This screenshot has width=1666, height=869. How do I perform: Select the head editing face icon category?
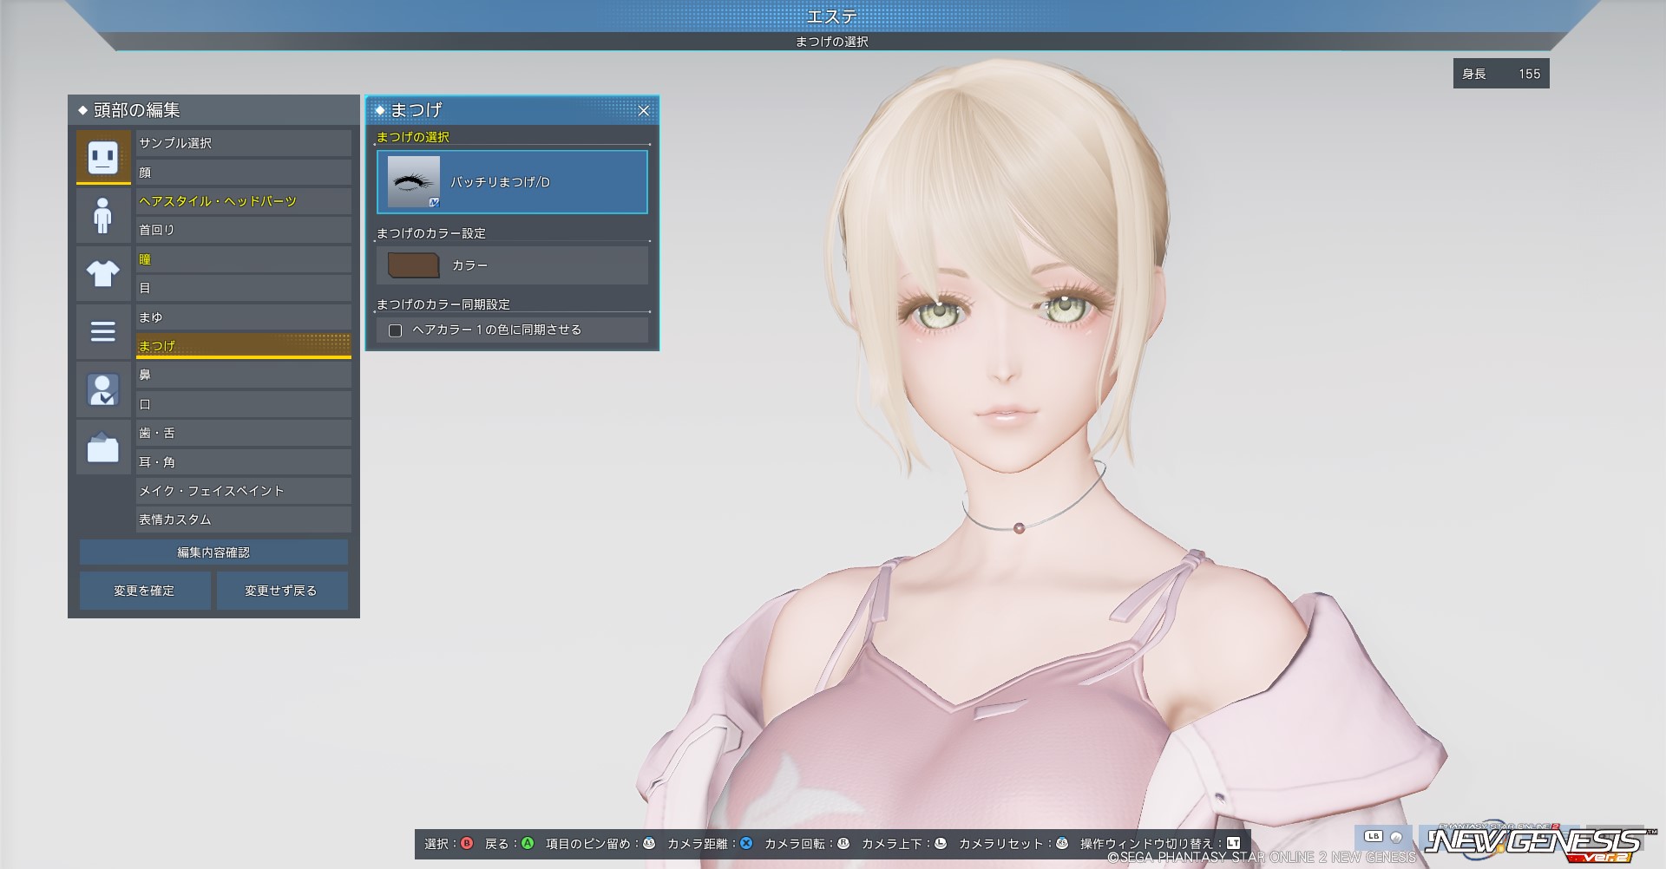tap(103, 157)
